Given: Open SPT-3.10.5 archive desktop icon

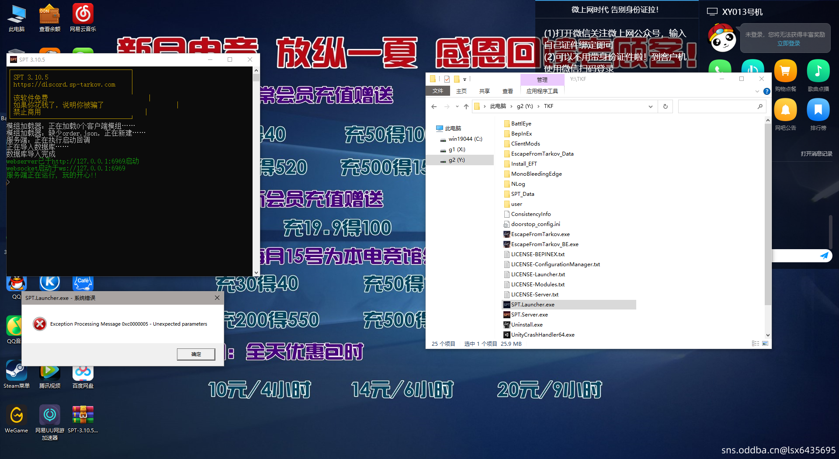Looking at the screenshot, I should 83,419.
